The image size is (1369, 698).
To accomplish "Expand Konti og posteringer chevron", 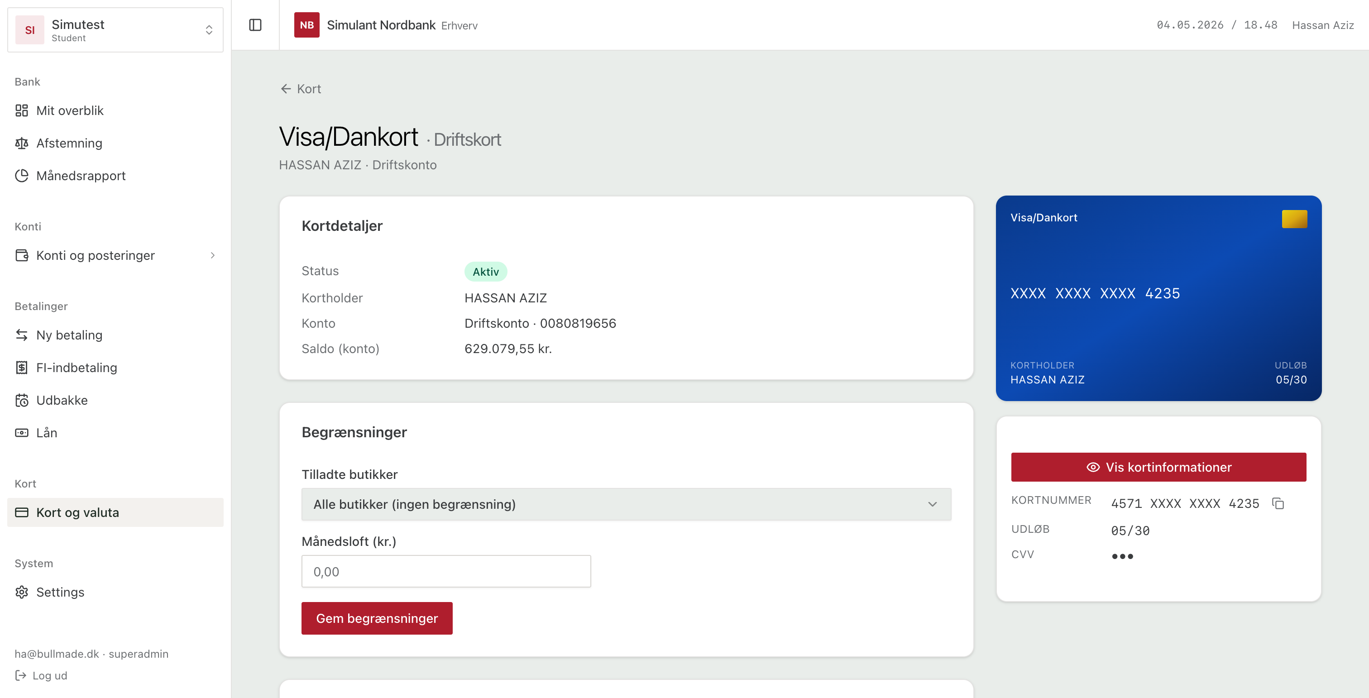I will coord(213,255).
